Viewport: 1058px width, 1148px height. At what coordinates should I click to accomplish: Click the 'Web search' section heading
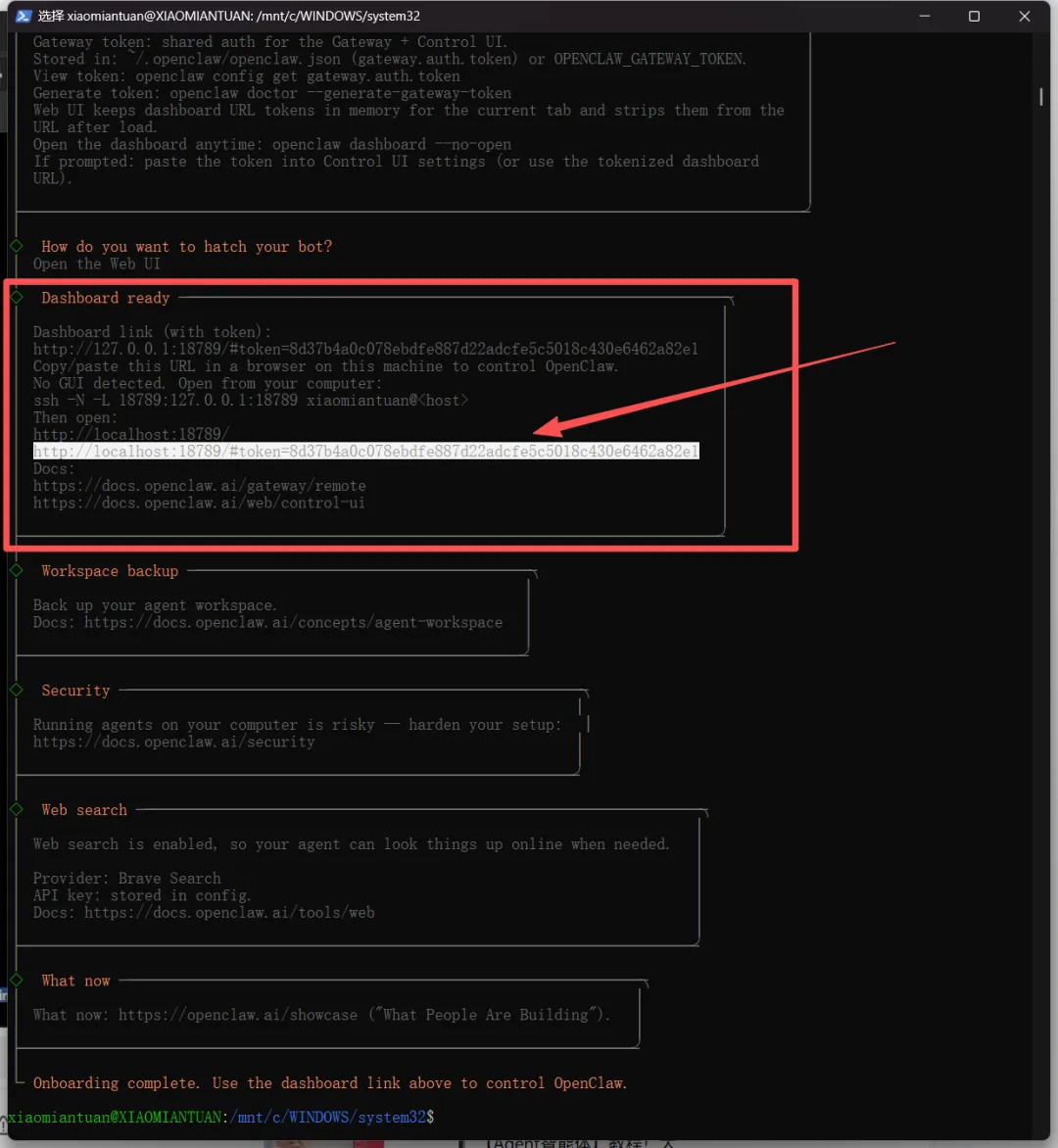[84, 810]
